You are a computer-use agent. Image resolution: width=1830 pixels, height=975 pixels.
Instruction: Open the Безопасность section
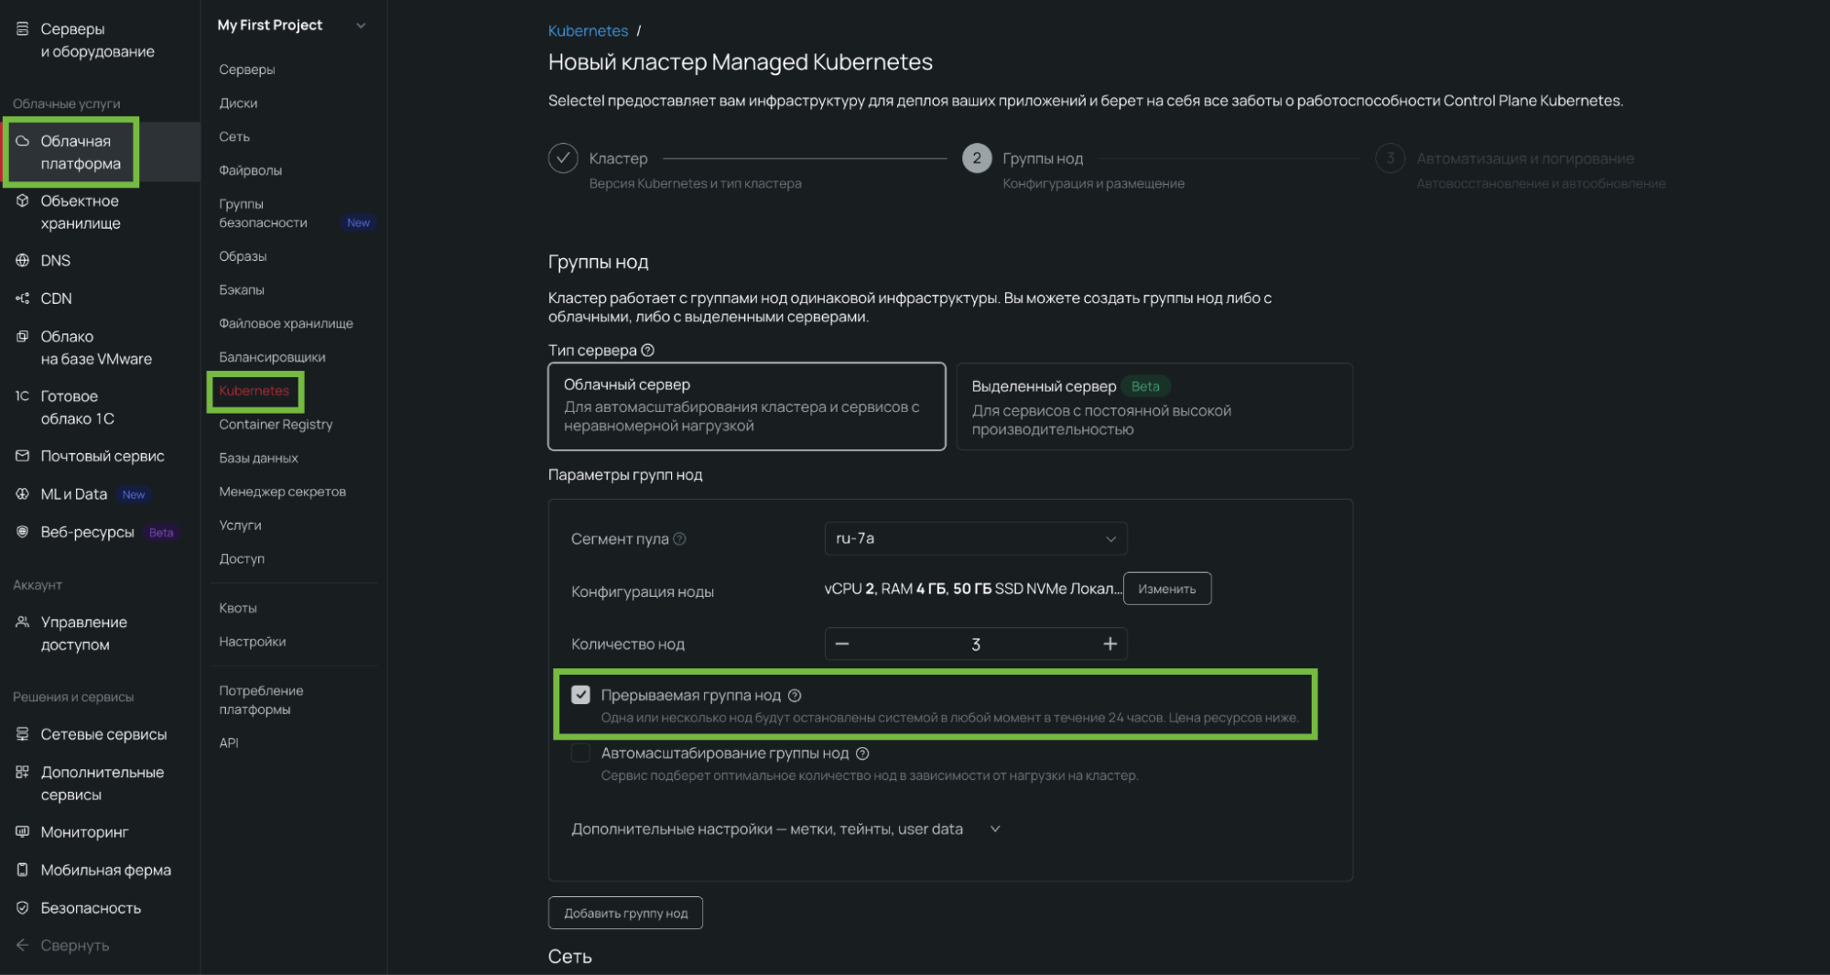pyautogui.click(x=91, y=907)
